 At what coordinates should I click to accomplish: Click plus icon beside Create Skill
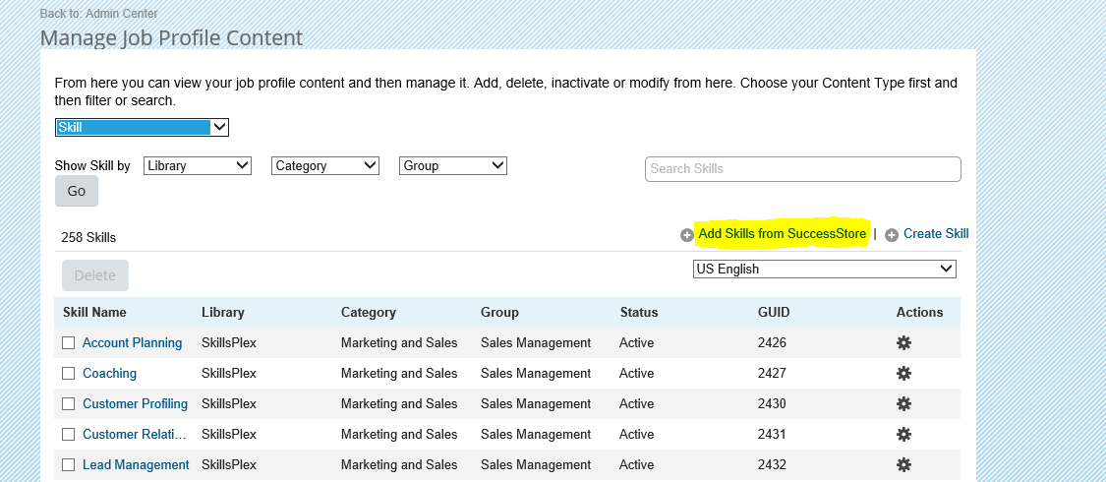point(892,235)
